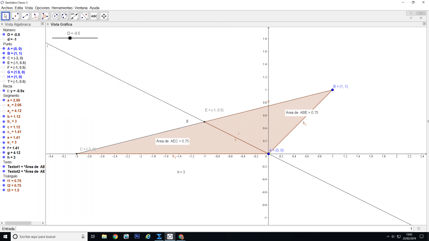429x241 pixels.
Task: Select the Perpendicular line tool
Action: [x=35, y=16]
